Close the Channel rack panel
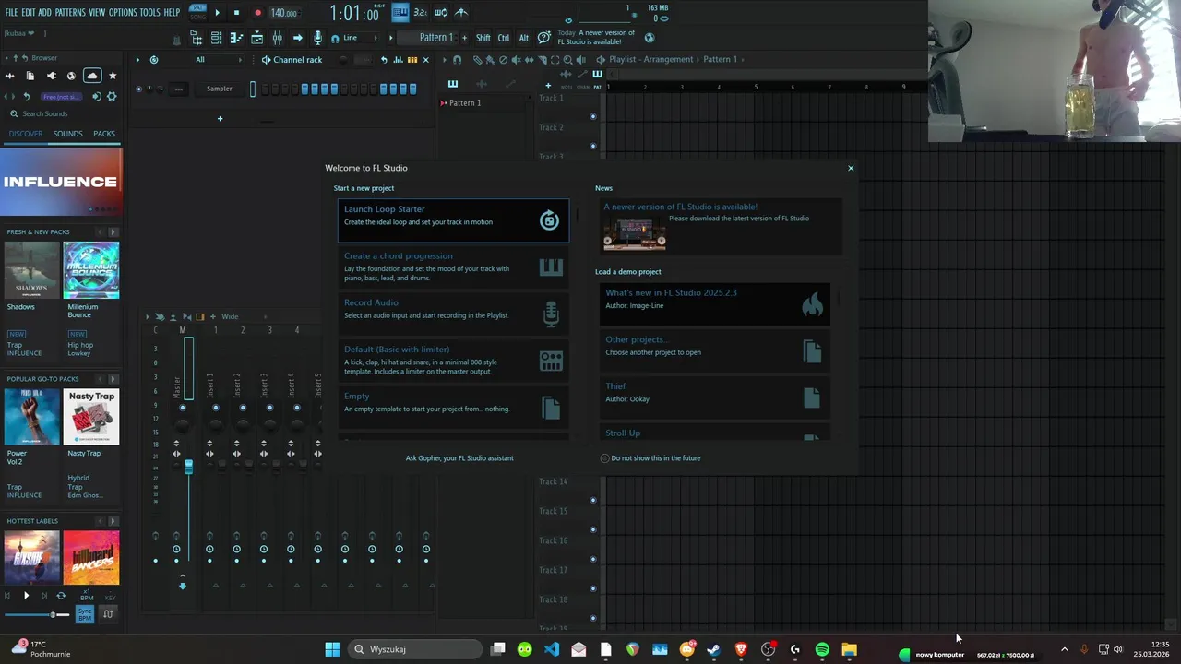Viewport: 1181px width, 664px height. [x=425, y=60]
